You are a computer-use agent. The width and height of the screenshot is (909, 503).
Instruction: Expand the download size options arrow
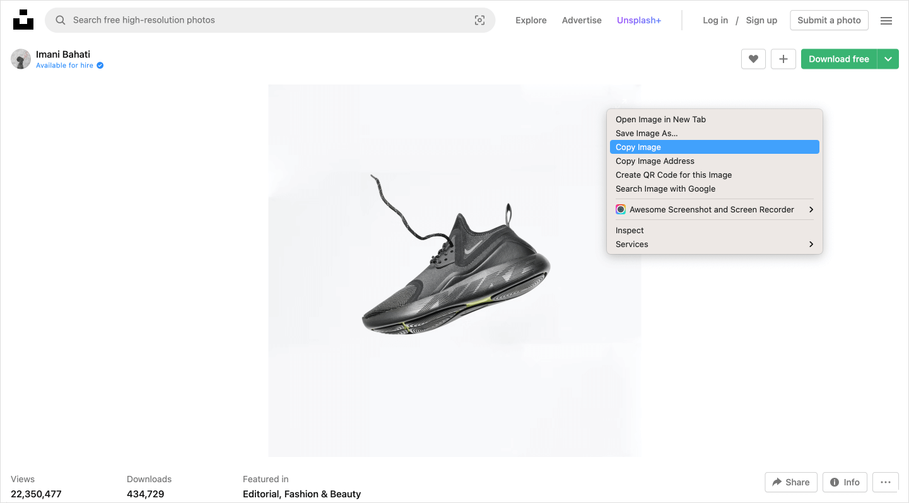(x=888, y=59)
